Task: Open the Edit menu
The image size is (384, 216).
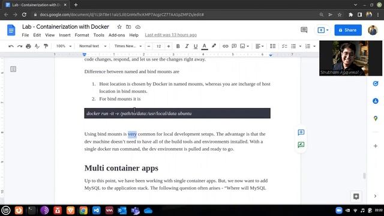Action: (x=37, y=35)
